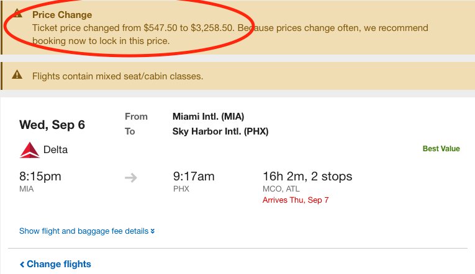Expand the double chevron after baggage fee details
Viewport: 475px width, 274px height.
(x=152, y=231)
